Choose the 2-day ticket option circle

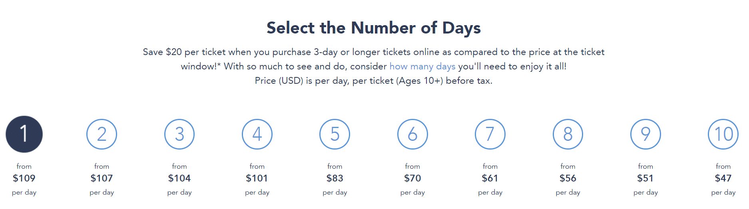click(102, 134)
